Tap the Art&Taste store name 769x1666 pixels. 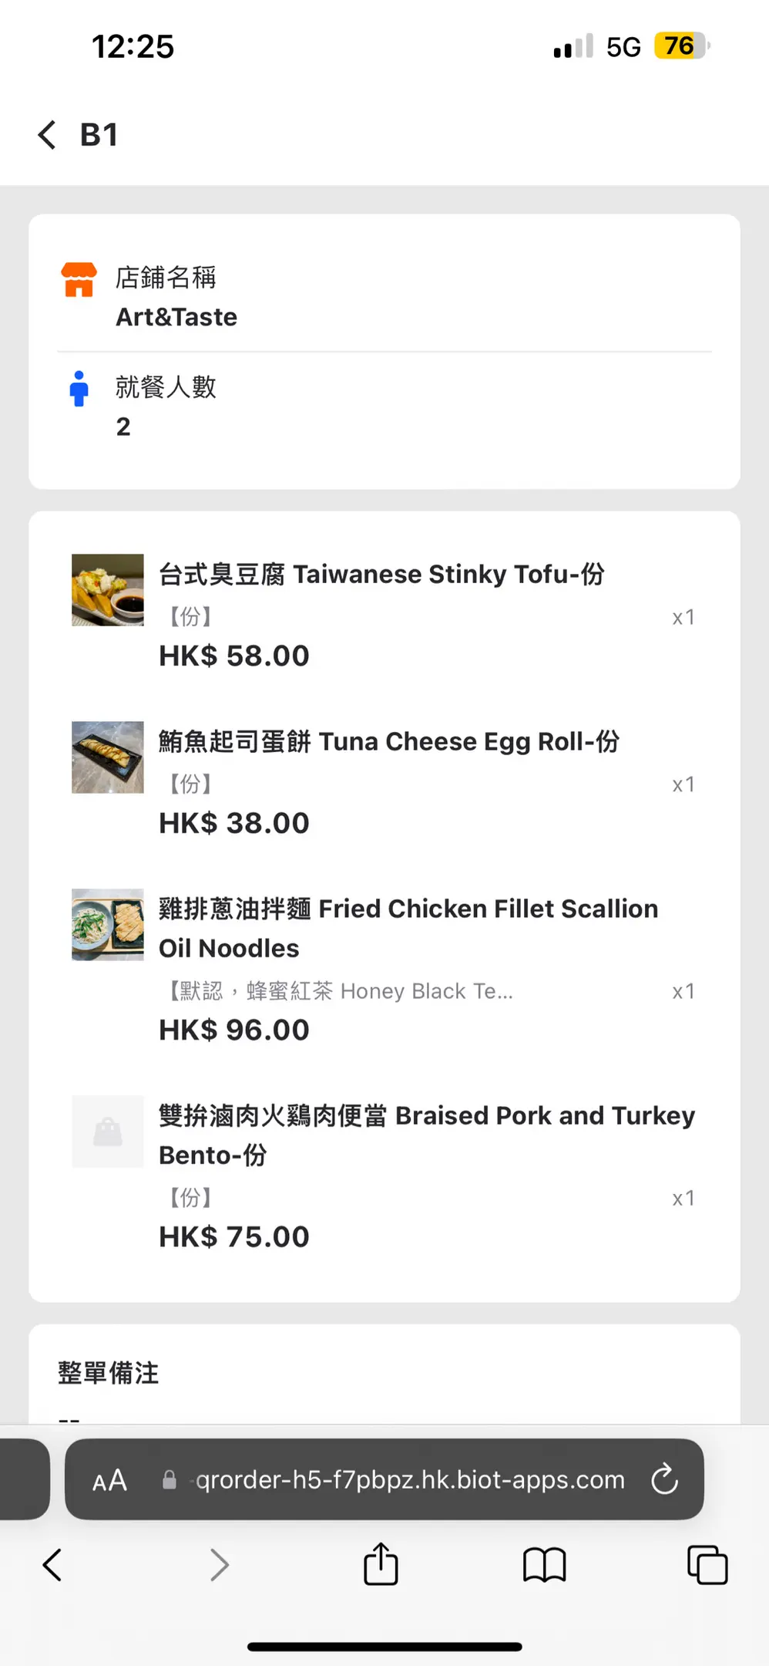[x=176, y=317]
